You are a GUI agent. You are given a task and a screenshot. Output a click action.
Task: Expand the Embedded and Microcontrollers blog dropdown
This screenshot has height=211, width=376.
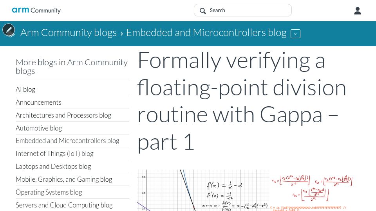coord(295,34)
